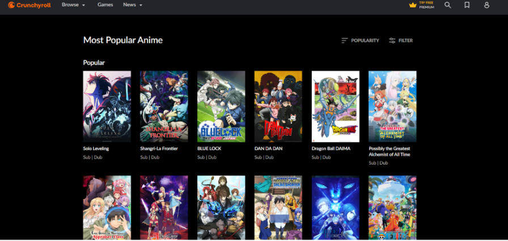Click Possibly the Greatest Alchemist title text
Image resolution: width=508 pixels, height=241 pixels.
390,152
